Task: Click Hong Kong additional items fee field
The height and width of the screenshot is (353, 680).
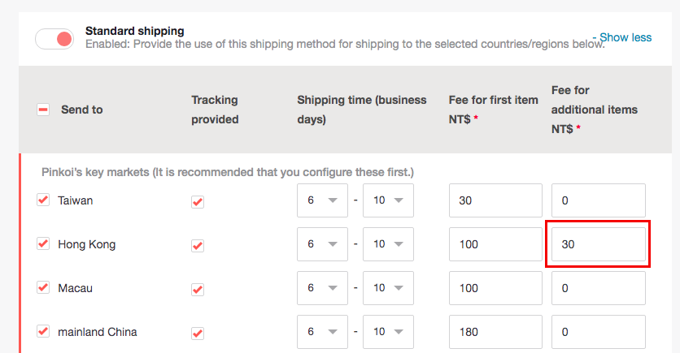Action: pos(598,244)
